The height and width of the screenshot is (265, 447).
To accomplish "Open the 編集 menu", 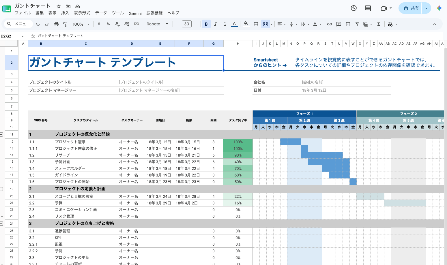I will pyautogui.click(x=40, y=13).
